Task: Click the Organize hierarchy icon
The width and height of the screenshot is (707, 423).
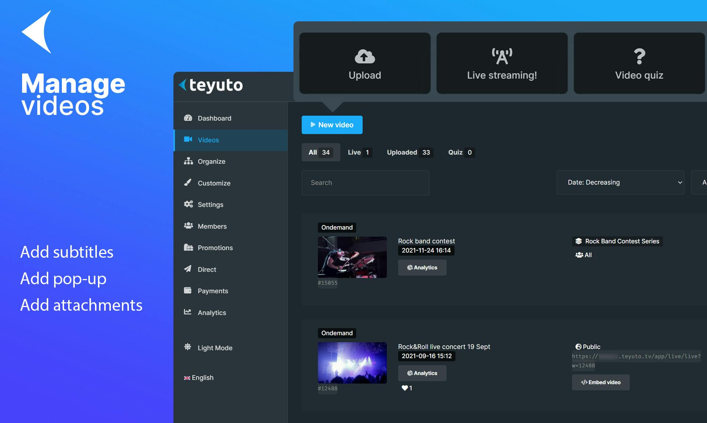Action: point(188,161)
